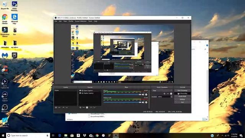Image resolution: width=245 pixels, height=138 pixels.
Task: Remove scene transition minus icon
Action: coord(168,94)
